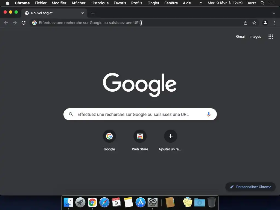Open the Historique menu
Screen dimensions: 280x210
[100, 3]
